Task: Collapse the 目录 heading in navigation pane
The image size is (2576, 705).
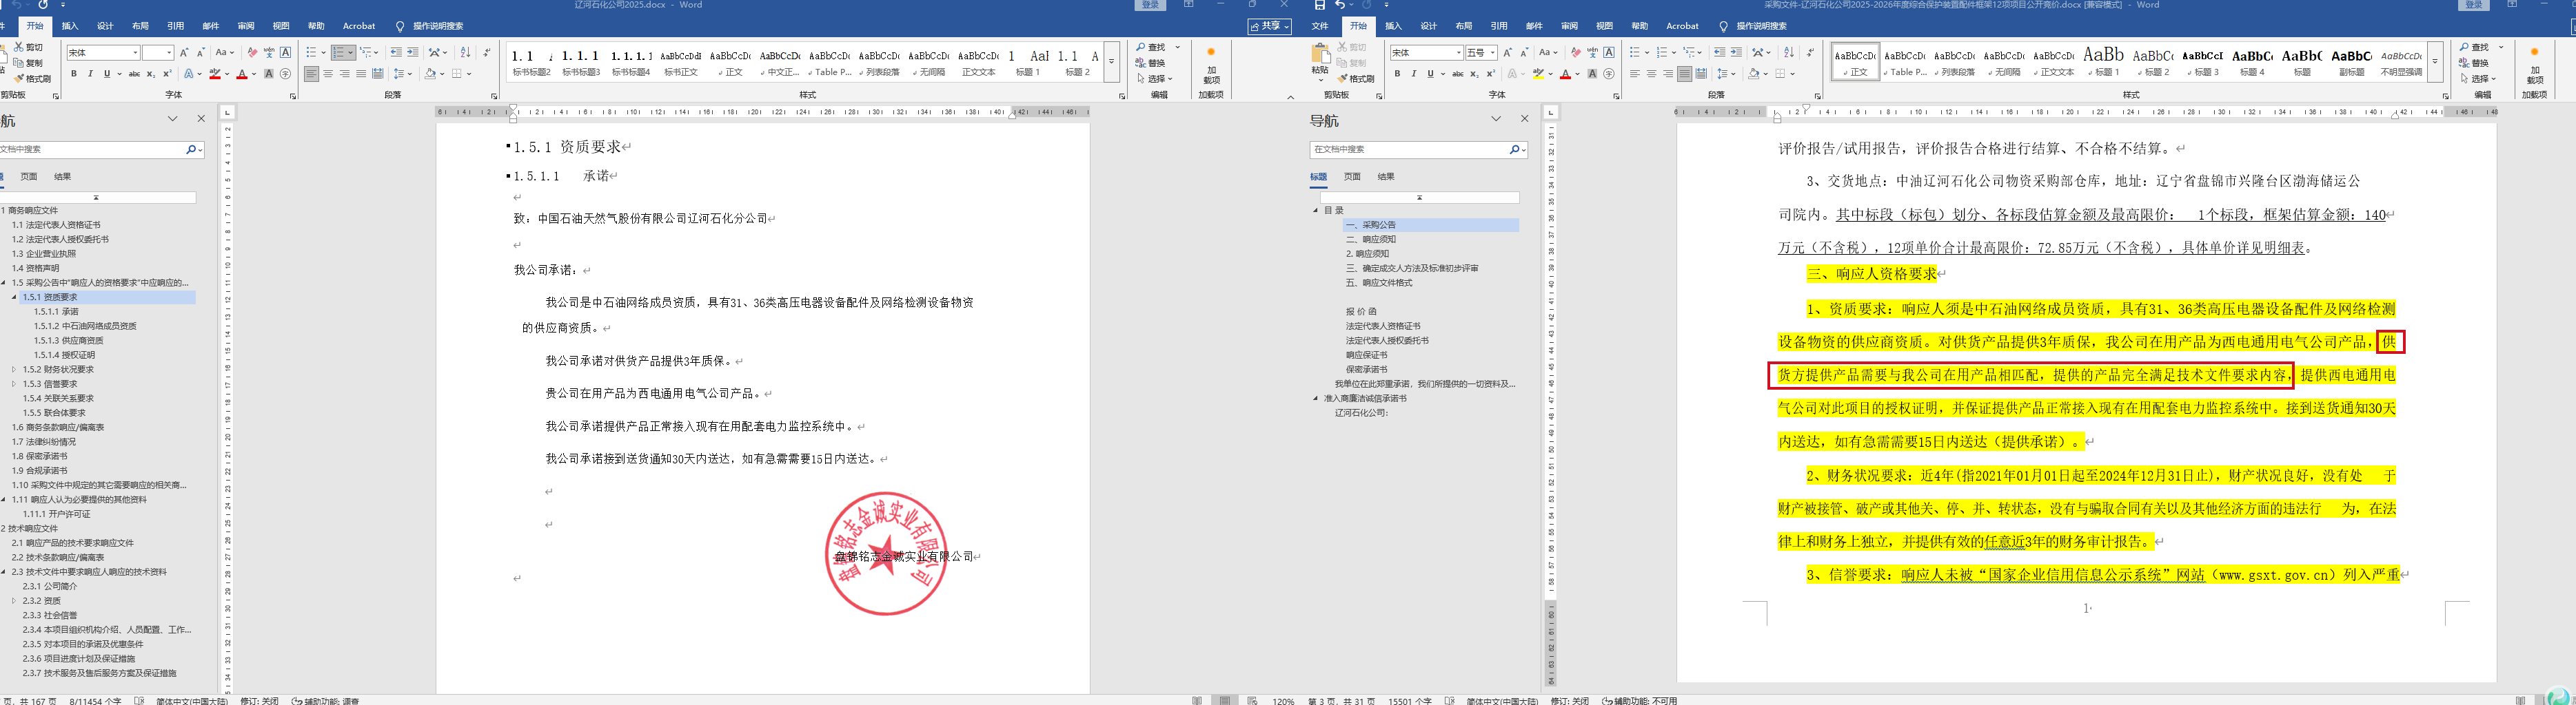Action: point(1316,211)
